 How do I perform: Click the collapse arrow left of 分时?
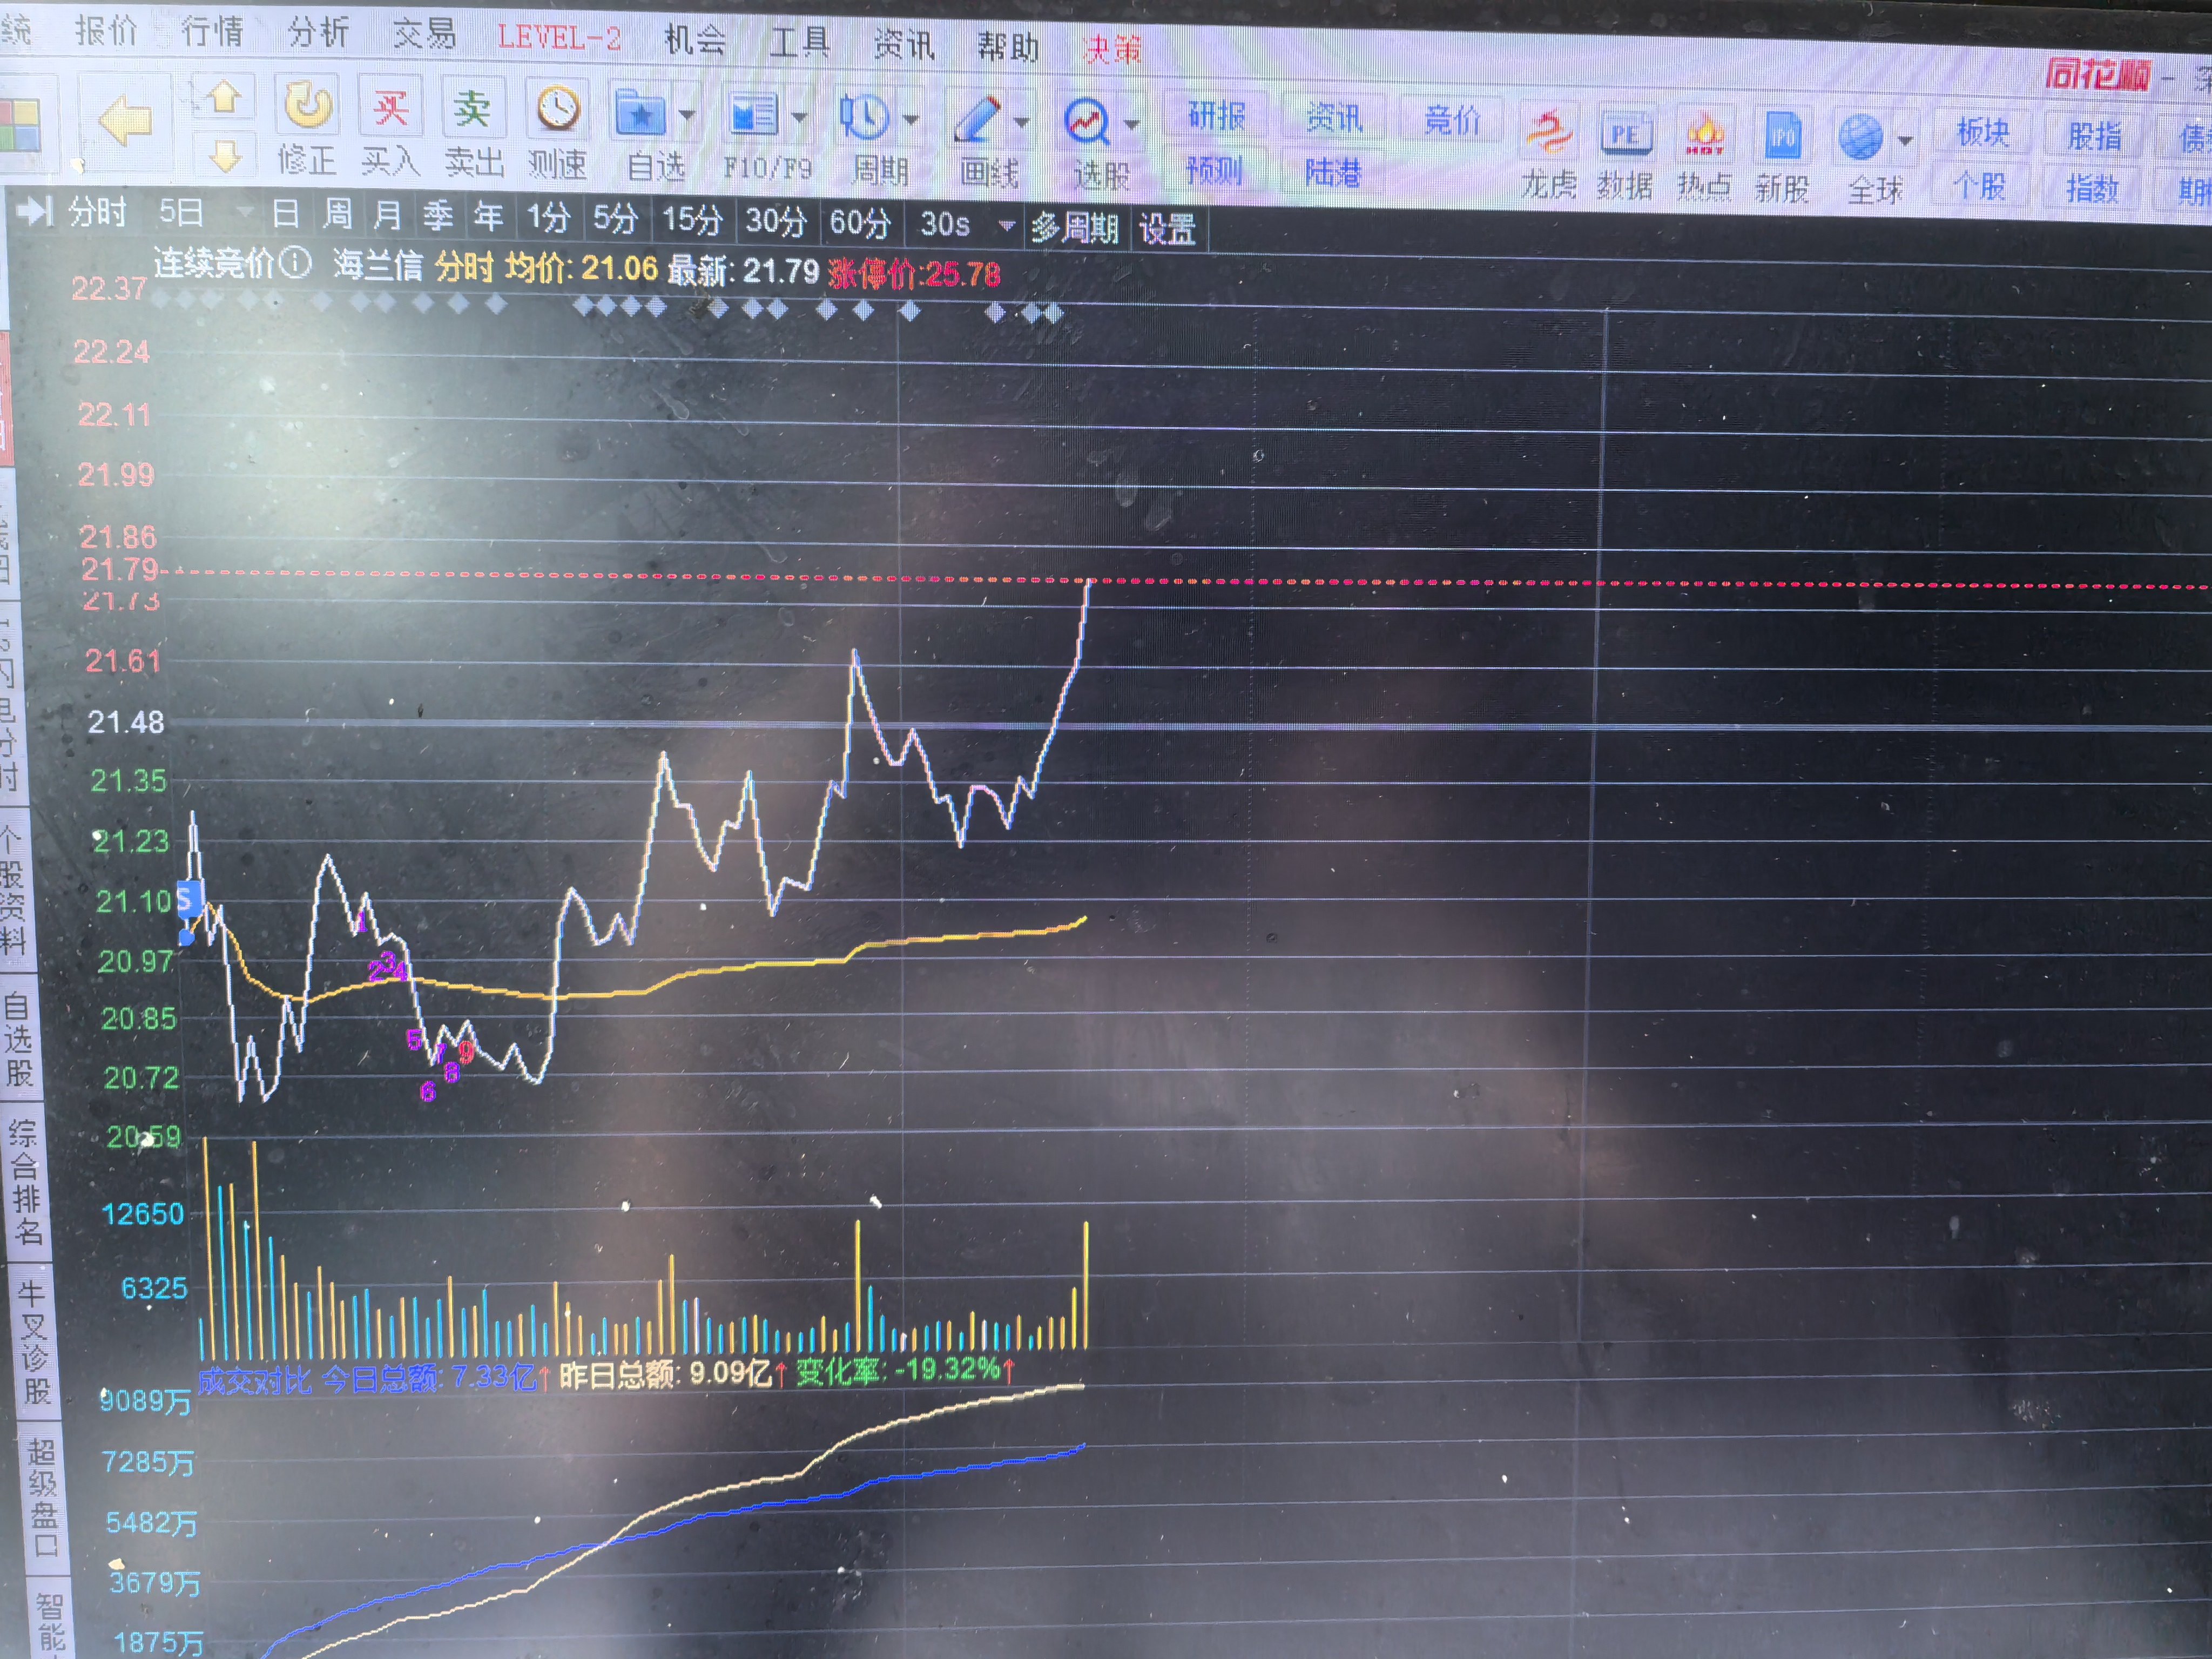pyautogui.click(x=34, y=210)
